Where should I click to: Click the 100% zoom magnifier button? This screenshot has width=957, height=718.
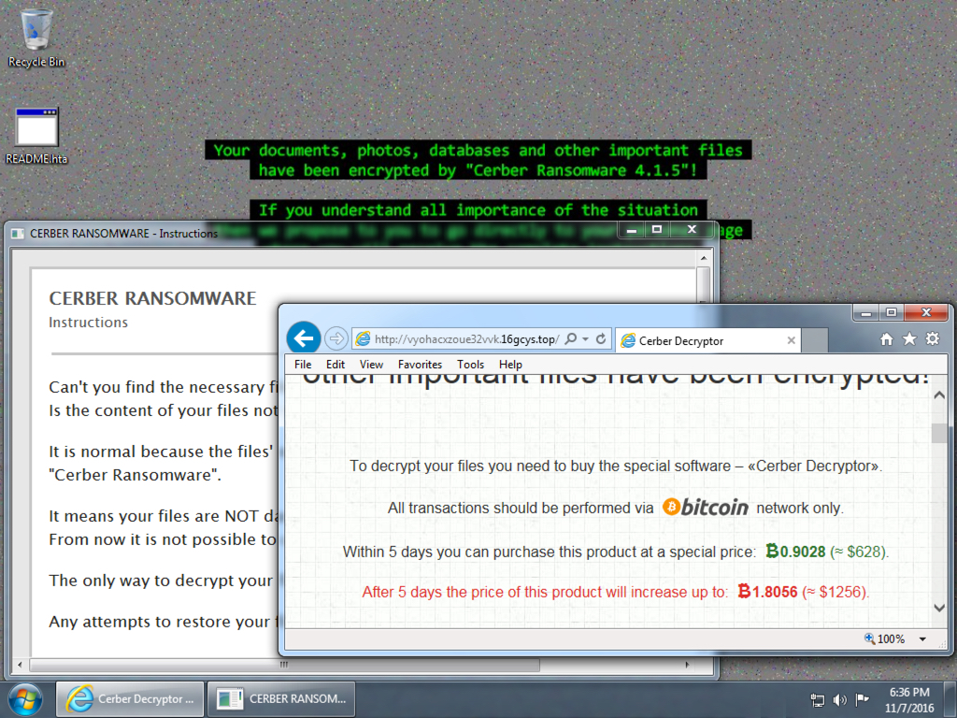point(884,639)
